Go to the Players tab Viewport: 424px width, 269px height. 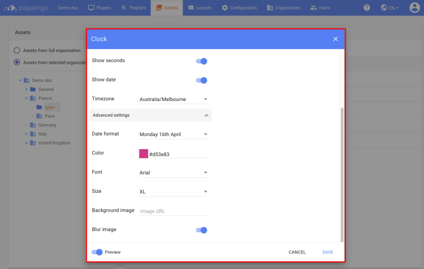tap(99, 8)
